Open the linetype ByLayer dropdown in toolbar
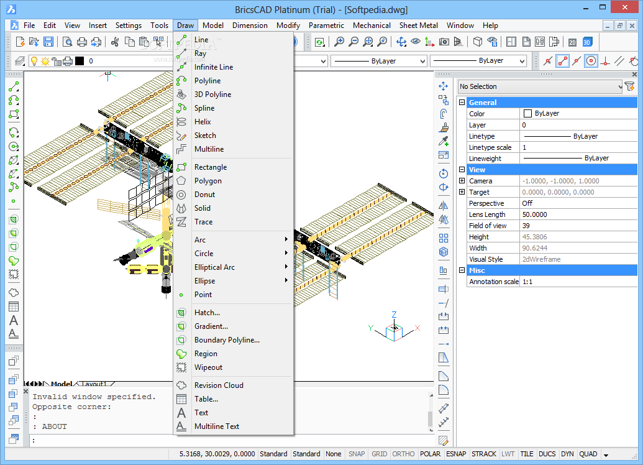The height and width of the screenshot is (465, 643). 379,61
